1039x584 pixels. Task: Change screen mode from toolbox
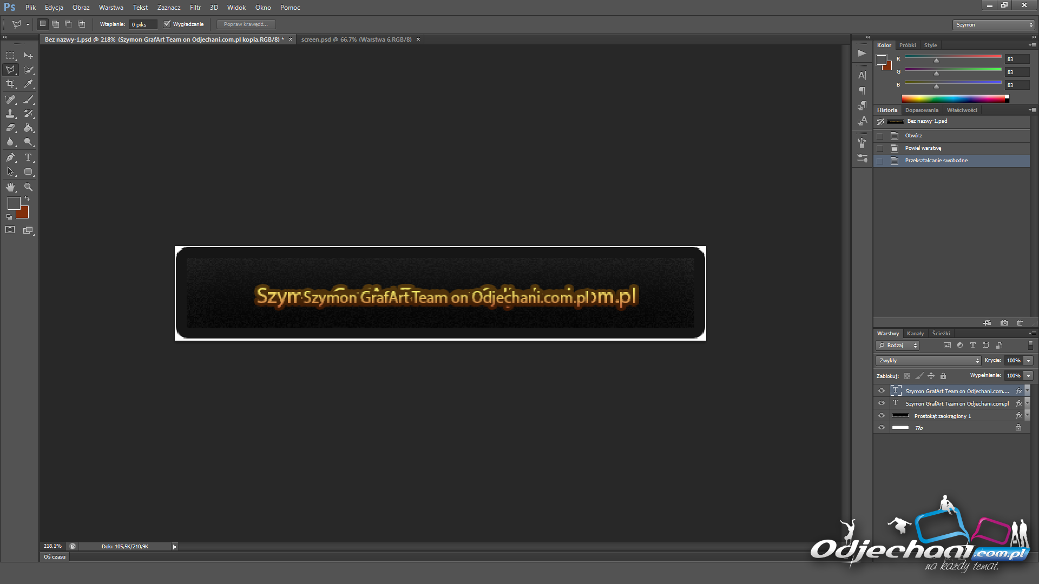click(28, 230)
